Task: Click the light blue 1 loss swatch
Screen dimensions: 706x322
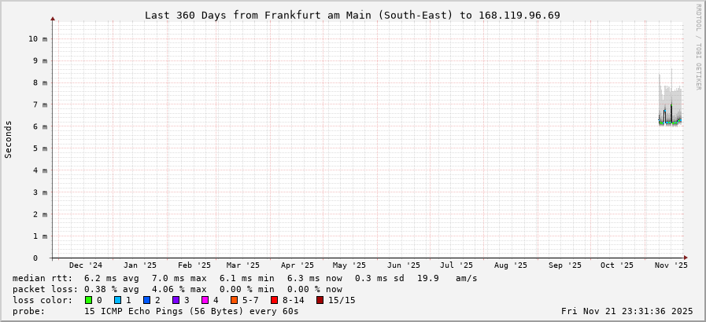Action: (x=118, y=300)
